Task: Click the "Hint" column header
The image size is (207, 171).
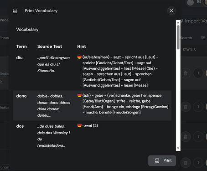Action: pyautogui.click(x=82, y=47)
